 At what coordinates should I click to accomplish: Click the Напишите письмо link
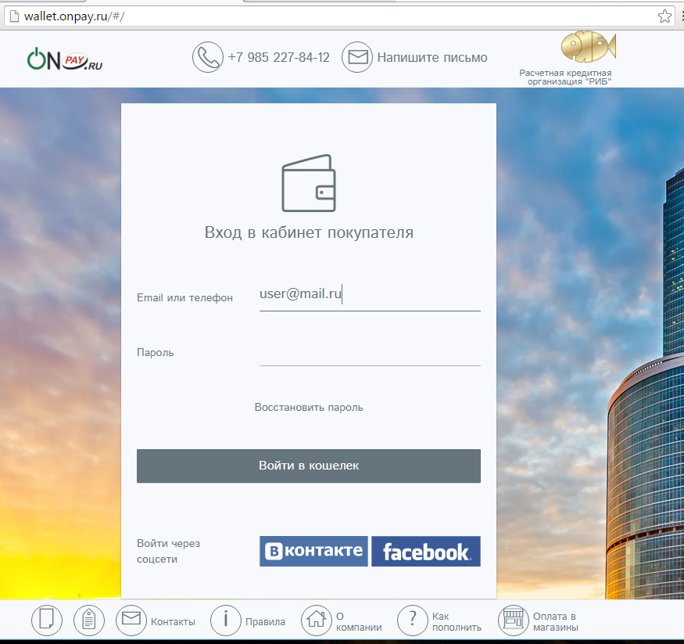[432, 57]
